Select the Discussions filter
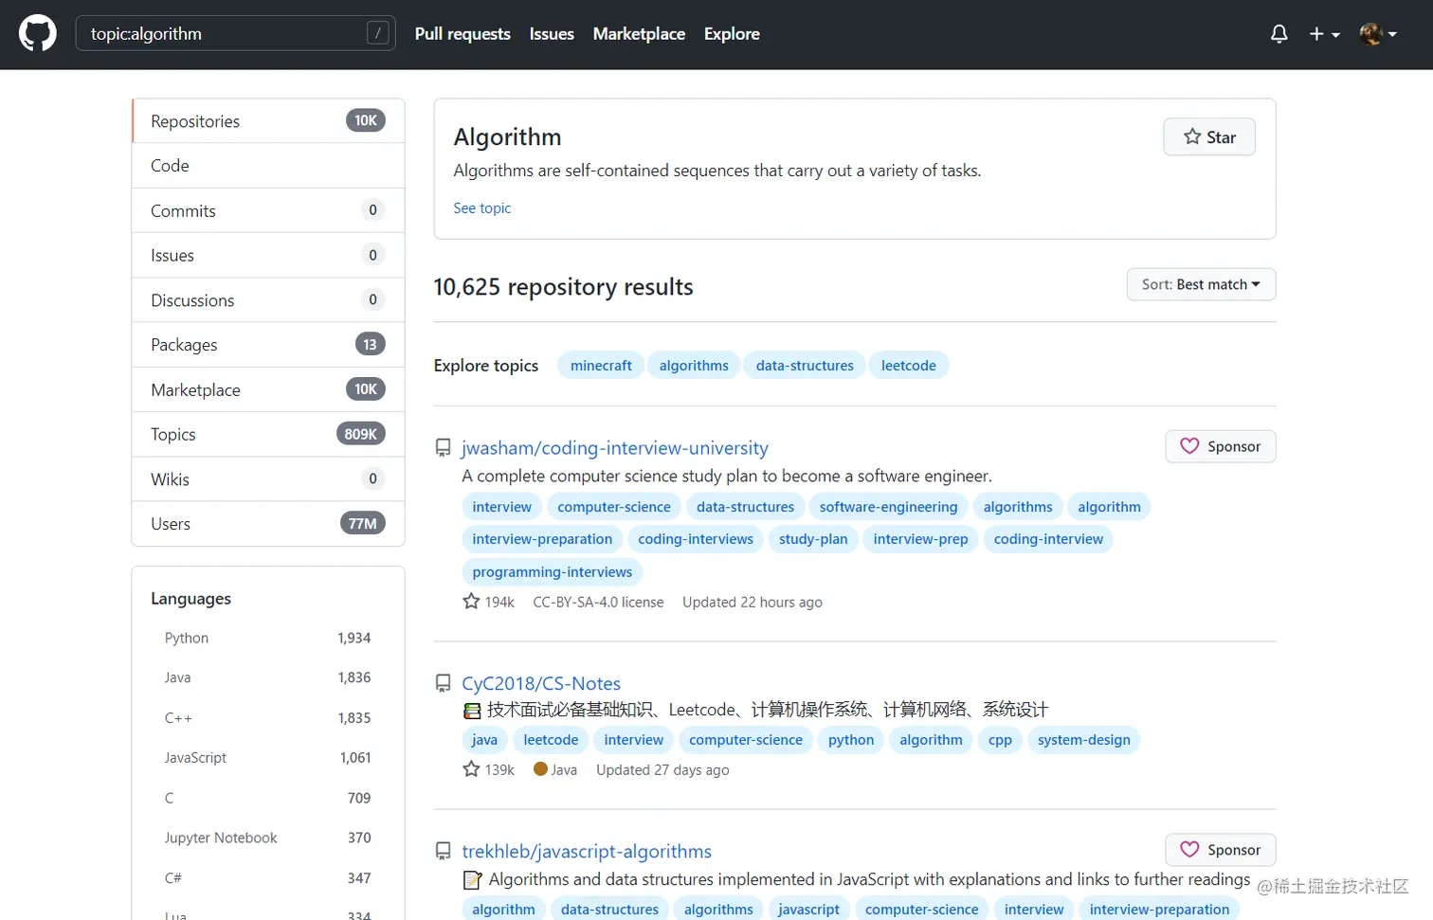1433x920 pixels. click(x=268, y=300)
